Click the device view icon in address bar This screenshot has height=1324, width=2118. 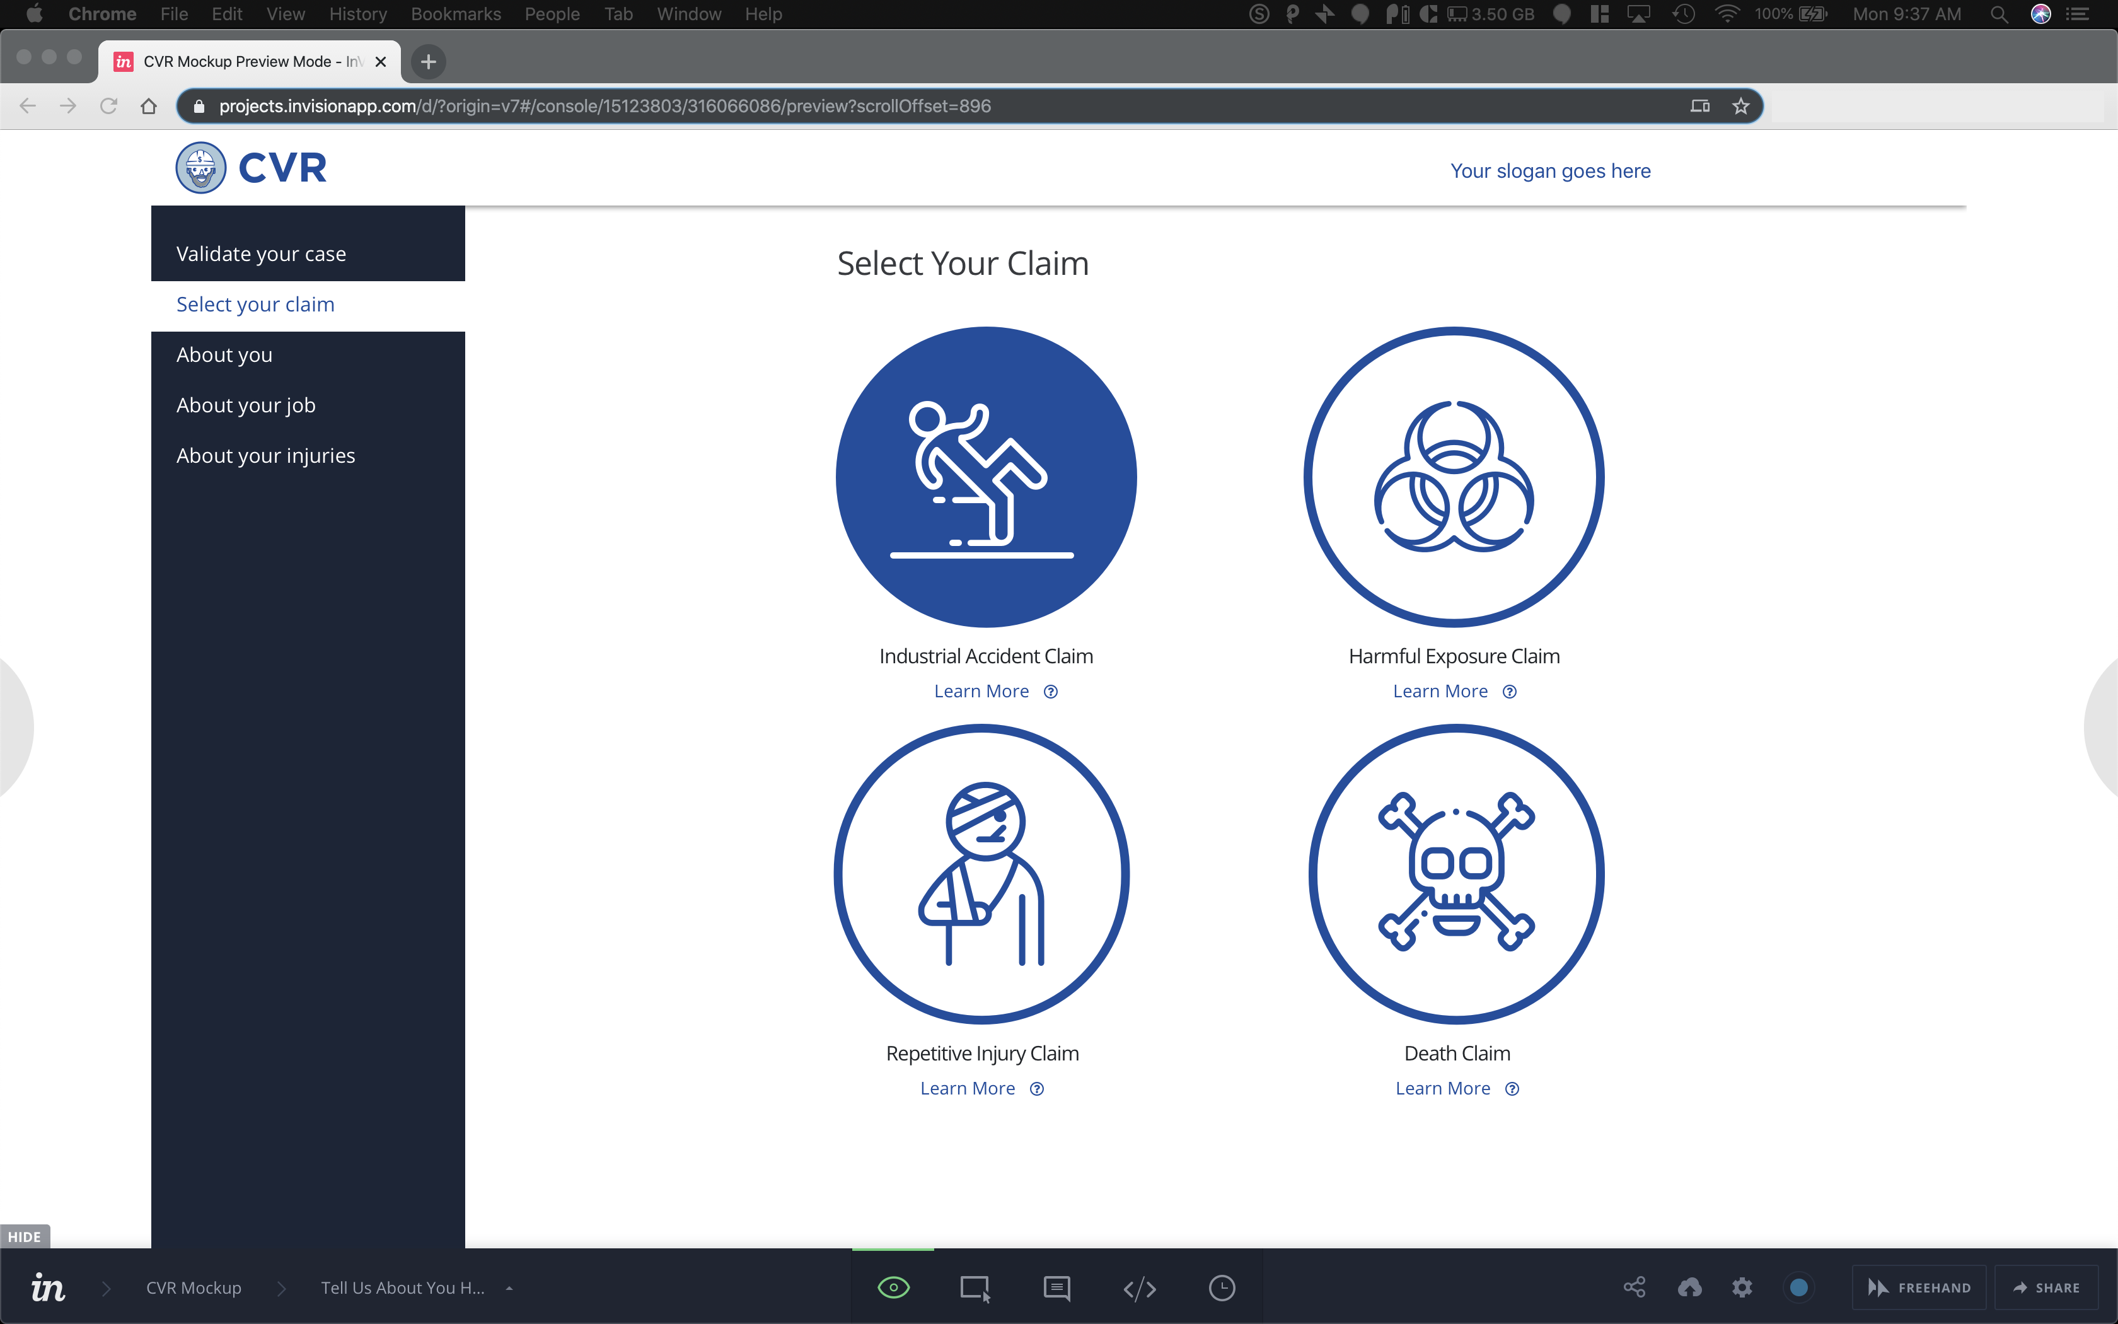point(1699,106)
